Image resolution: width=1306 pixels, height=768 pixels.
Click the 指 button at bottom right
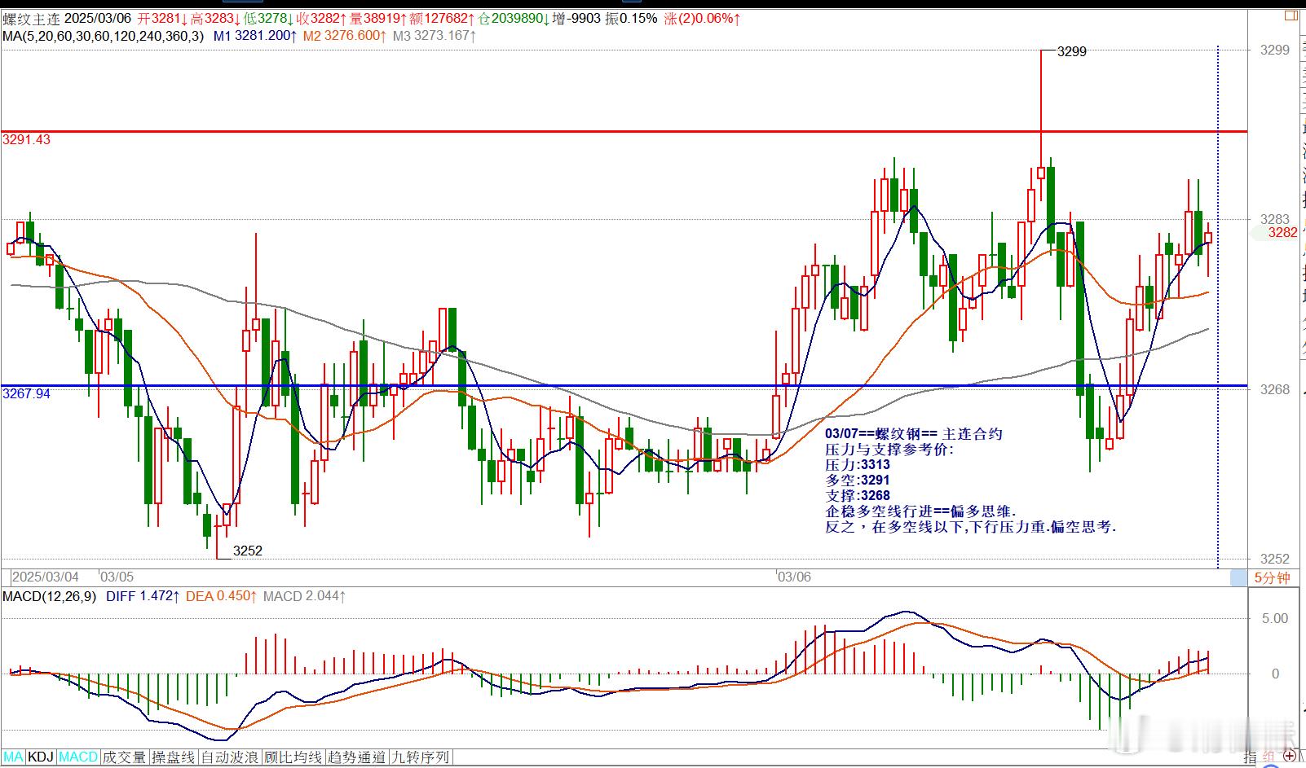[1251, 757]
